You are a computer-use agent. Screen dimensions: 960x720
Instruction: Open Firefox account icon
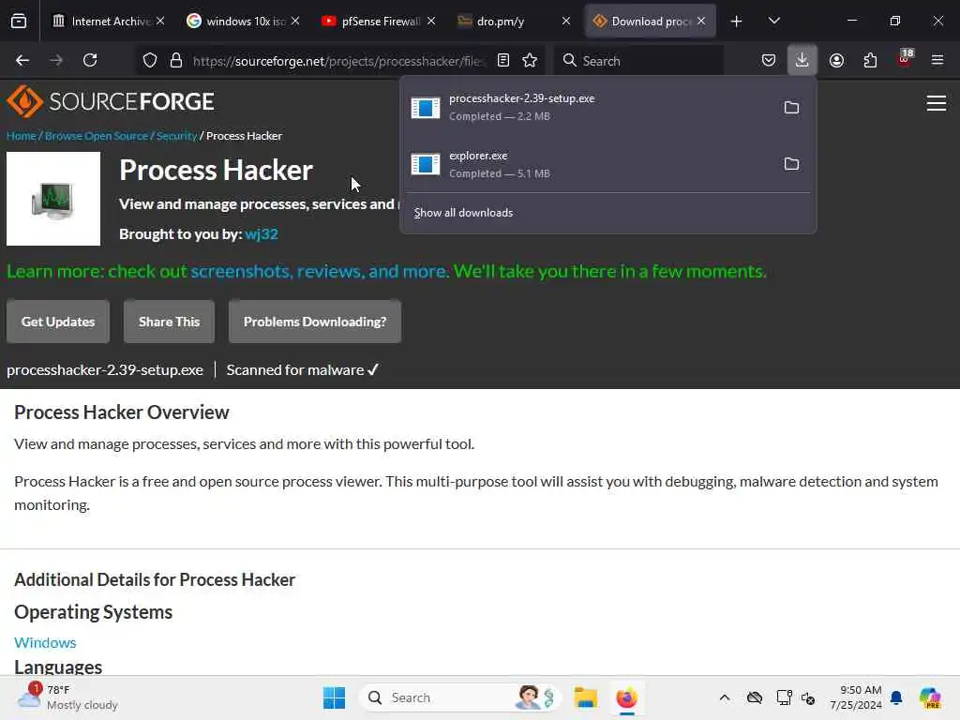coord(836,60)
